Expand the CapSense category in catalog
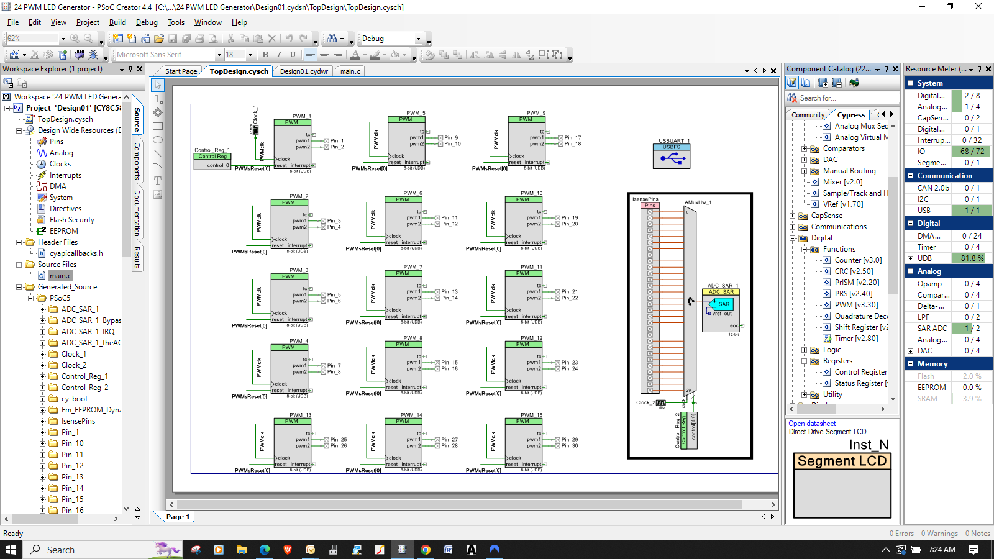Viewport: 994px width, 559px height. pos(793,216)
